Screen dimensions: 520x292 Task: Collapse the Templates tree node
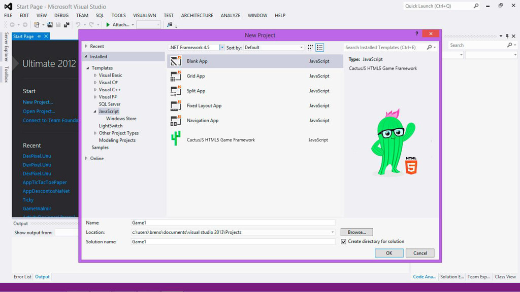[x=88, y=68]
